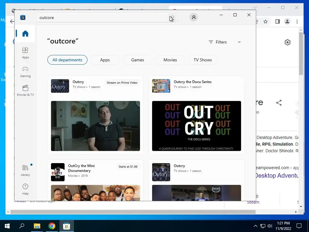
Task: Click Chrome horizontal scrollbar thumb
Action: click(x=133, y=212)
